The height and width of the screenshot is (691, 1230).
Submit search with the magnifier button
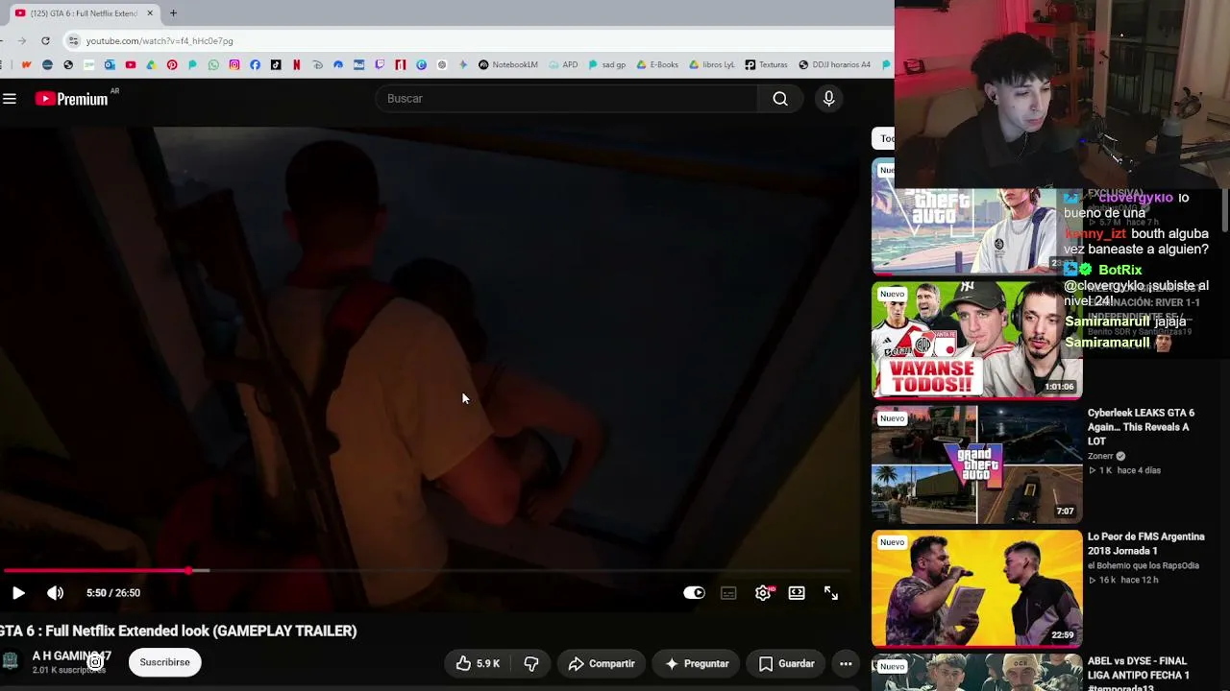click(780, 99)
